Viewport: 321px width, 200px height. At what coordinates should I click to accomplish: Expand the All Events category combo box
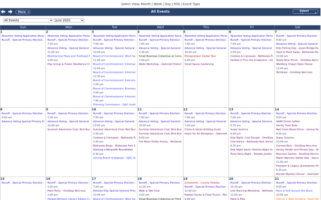pyautogui.click(x=28, y=20)
